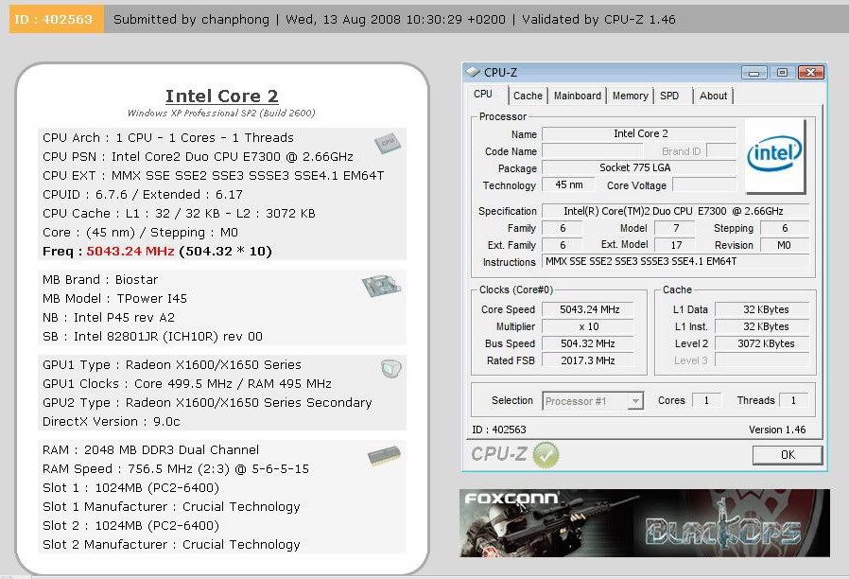849x579 pixels.
Task: Click the Level 2 value 3072 KBytes
Action: (x=762, y=343)
